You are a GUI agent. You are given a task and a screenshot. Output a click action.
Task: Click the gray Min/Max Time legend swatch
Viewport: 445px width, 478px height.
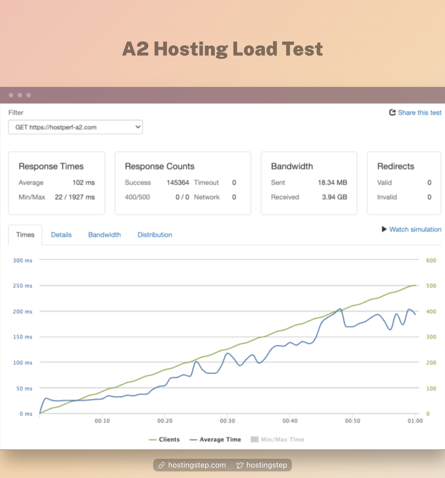coord(254,439)
